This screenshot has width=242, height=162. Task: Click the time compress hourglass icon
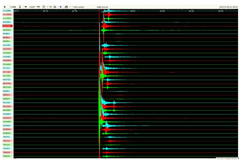tap(20, 7)
